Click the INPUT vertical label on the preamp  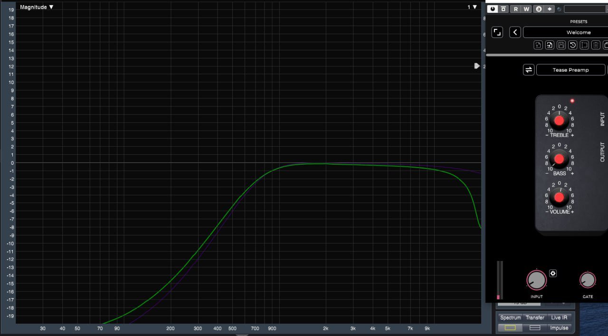(603, 119)
